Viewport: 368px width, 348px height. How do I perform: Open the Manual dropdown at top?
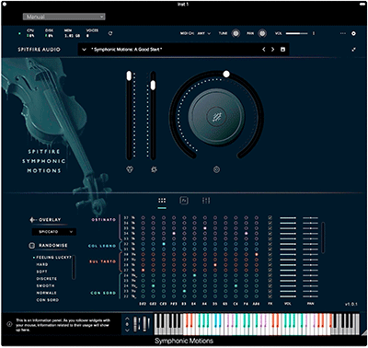(63, 17)
